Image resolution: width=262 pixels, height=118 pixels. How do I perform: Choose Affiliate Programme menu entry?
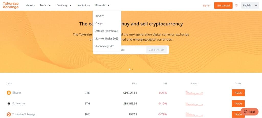tap(107, 31)
